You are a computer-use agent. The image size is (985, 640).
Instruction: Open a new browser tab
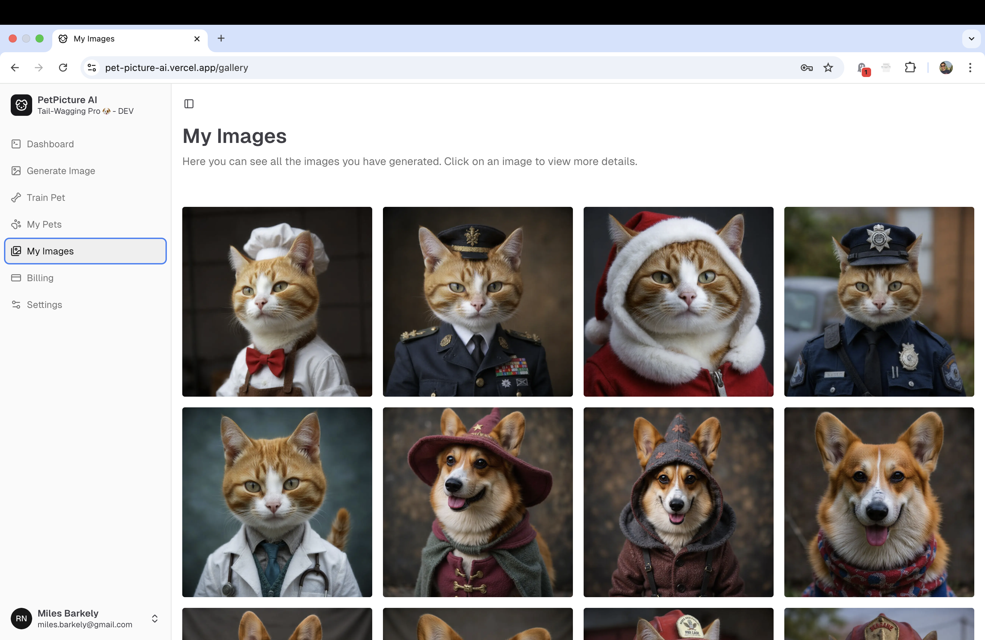[221, 38]
